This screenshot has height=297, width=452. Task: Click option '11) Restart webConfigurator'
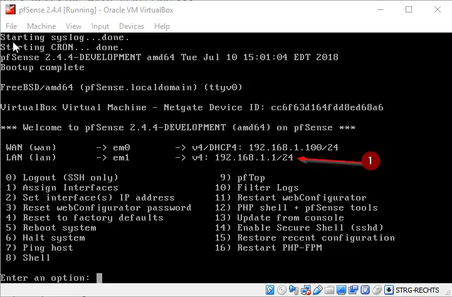pos(291,197)
